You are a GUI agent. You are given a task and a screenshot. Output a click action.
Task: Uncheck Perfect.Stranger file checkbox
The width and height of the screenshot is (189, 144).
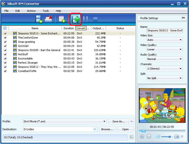(x=5, y=63)
